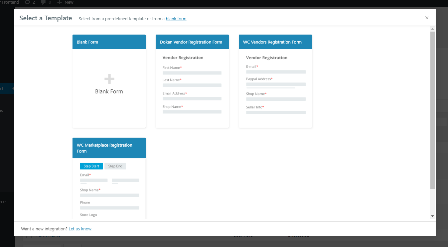Click the "Blank Form" label under the plus
The width and height of the screenshot is (448, 247).
point(109,91)
